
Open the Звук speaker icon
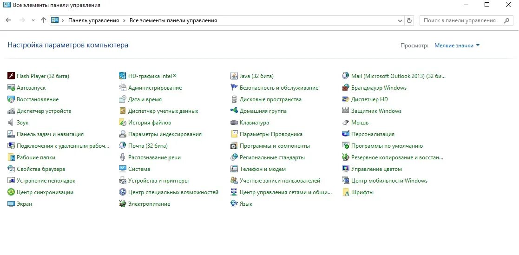point(11,122)
